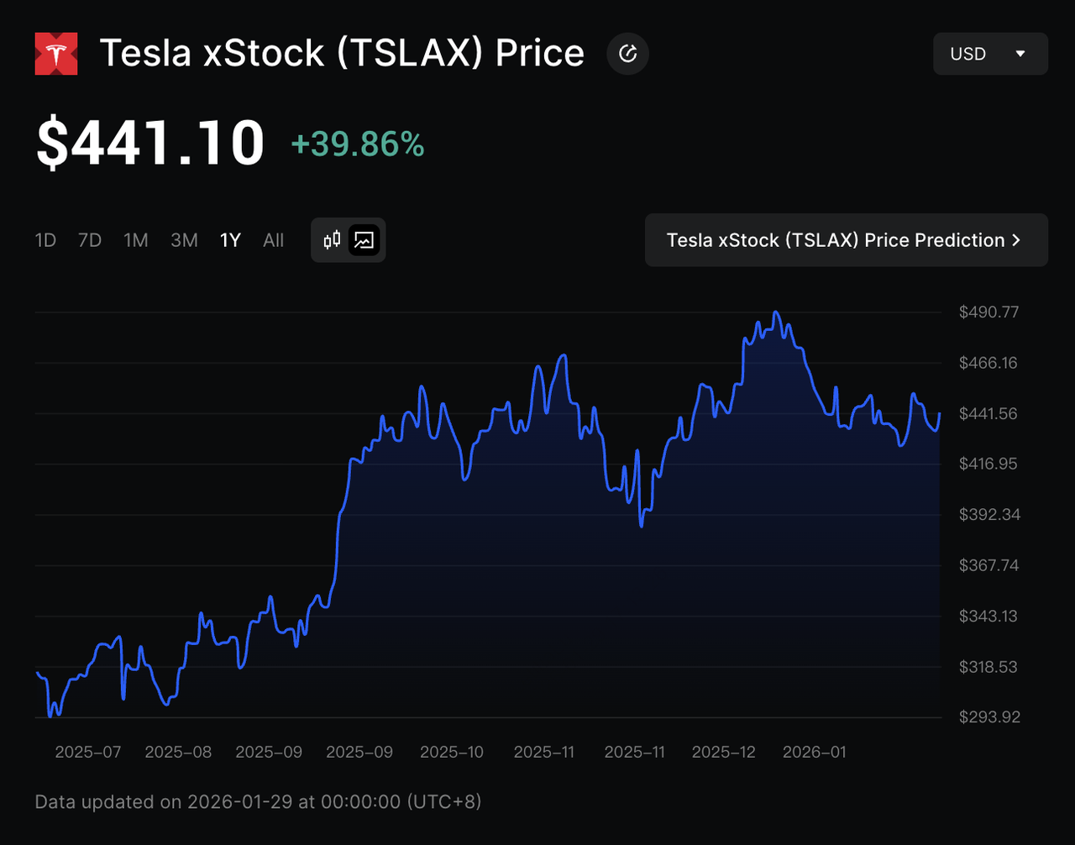Select the 3M time range
Image resolution: width=1075 pixels, height=845 pixels.
click(184, 240)
